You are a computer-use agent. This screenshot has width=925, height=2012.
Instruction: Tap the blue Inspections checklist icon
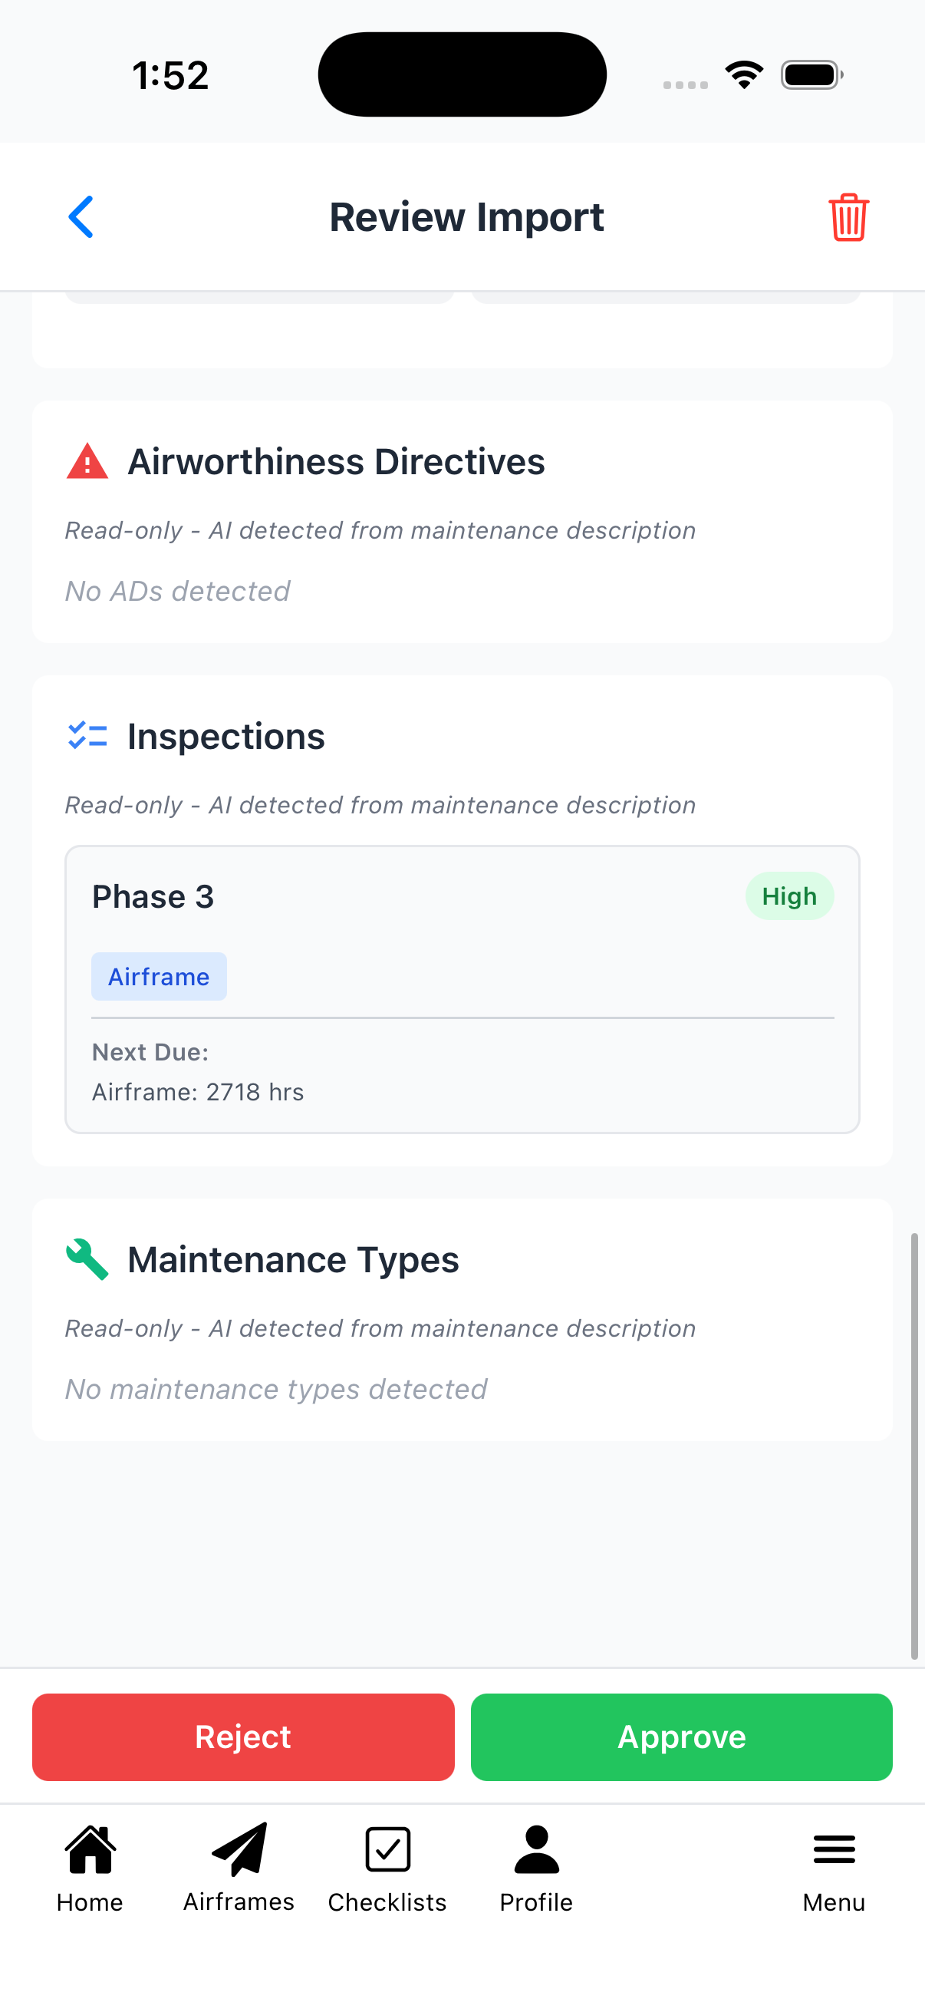pyautogui.click(x=87, y=735)
